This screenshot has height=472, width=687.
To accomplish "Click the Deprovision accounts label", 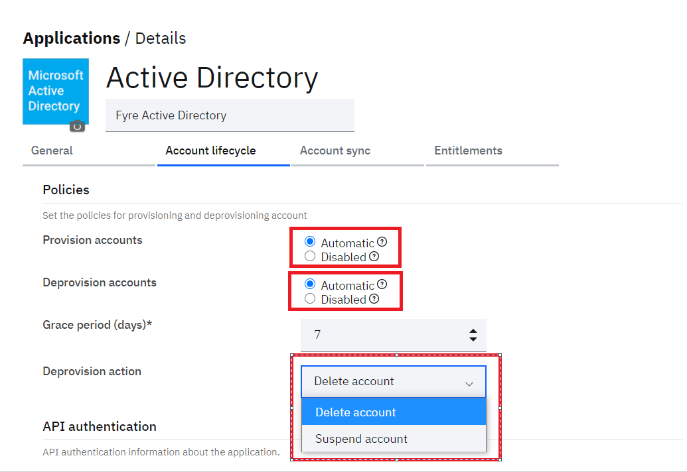I will tap(100, 282).
